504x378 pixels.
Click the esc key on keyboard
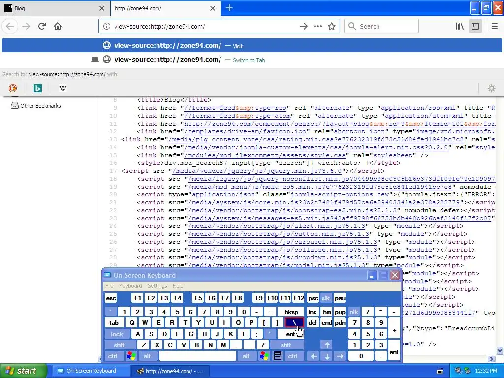click(111, 298)
